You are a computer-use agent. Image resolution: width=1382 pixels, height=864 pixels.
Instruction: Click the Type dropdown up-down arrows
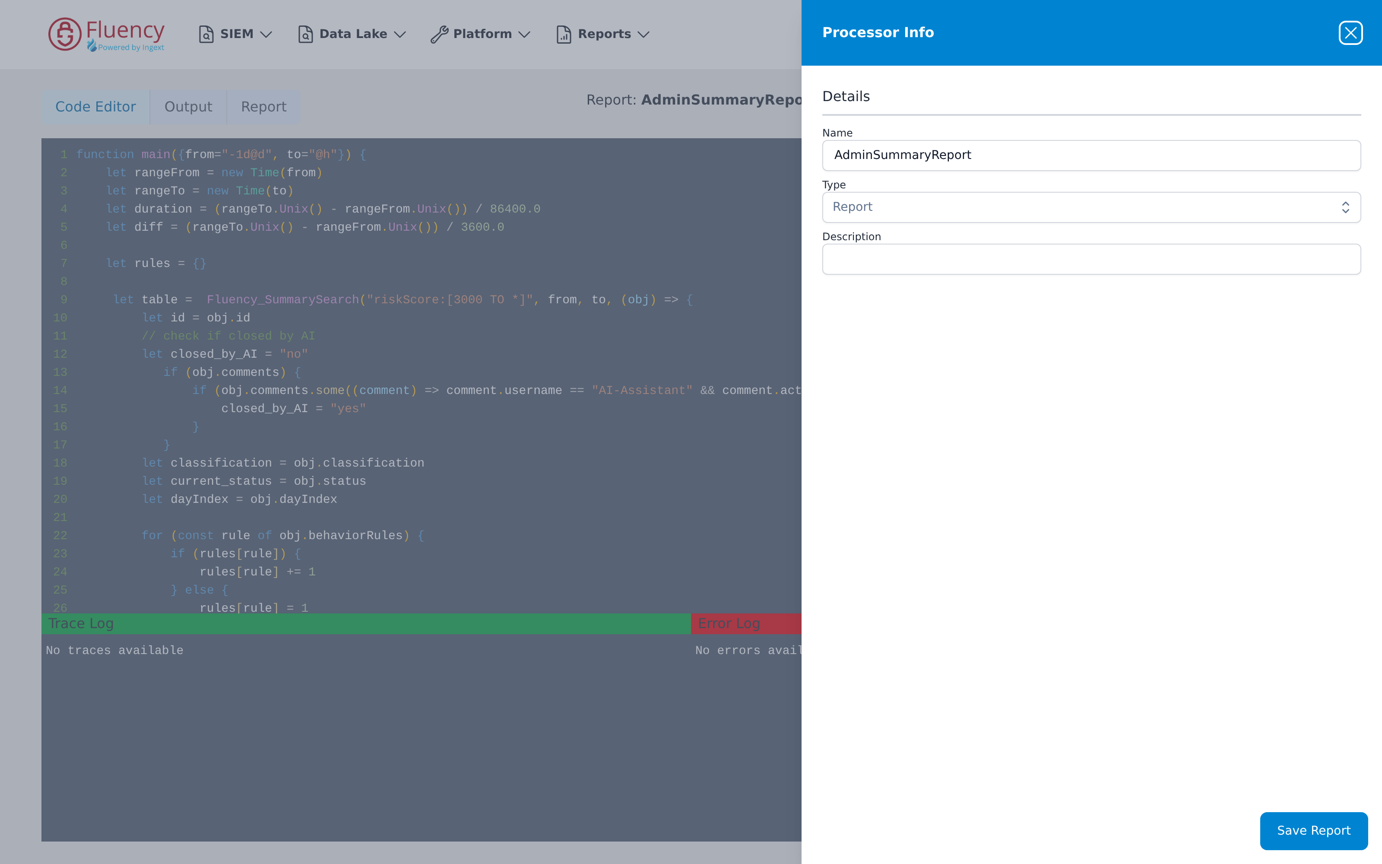click(1345, 207)
